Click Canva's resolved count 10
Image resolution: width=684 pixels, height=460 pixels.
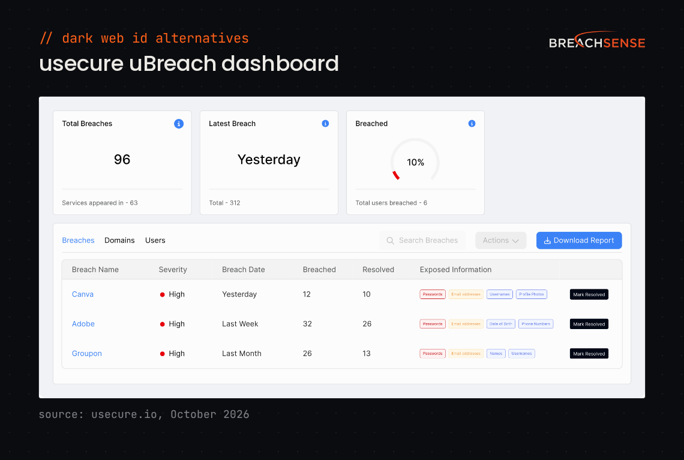367,294
